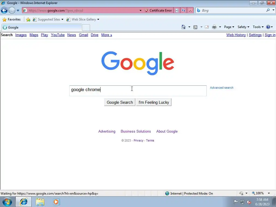Open the Advertising link
The image size is (276, 207).
click(x=107, y=131)
